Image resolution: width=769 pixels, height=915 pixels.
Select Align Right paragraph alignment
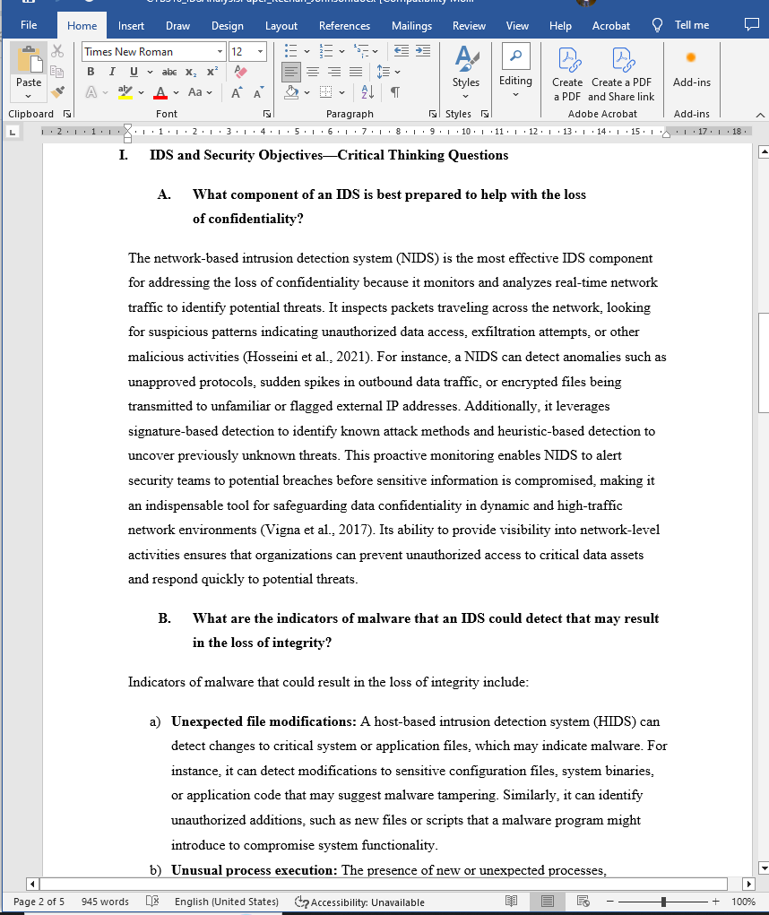click(x=334, y=72)
